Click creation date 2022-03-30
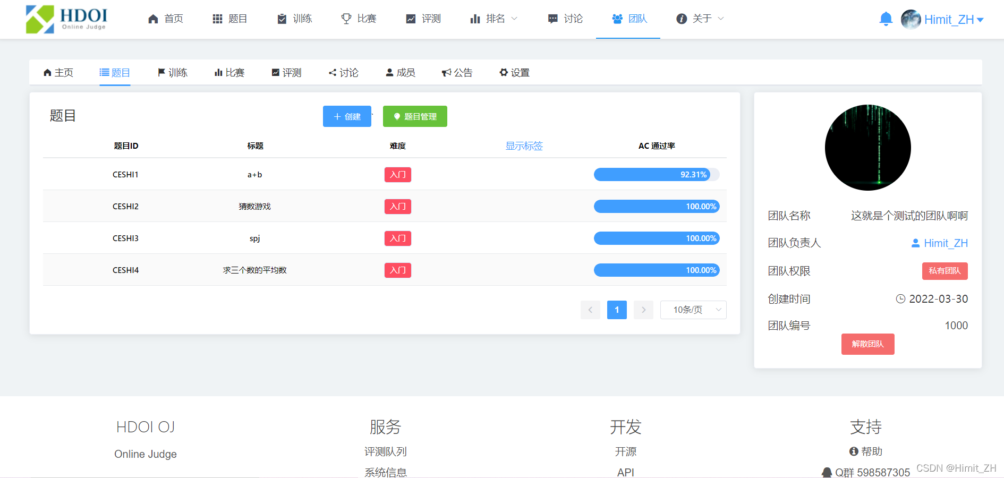The height and width of the screenshot is (478, 1004). 938,299
